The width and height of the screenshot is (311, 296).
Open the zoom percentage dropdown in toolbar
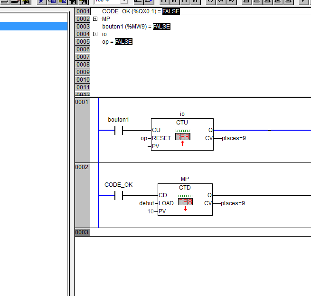tap(124, 2)
